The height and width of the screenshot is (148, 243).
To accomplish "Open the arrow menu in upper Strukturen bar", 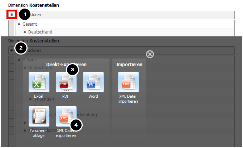I will (11, 15).
